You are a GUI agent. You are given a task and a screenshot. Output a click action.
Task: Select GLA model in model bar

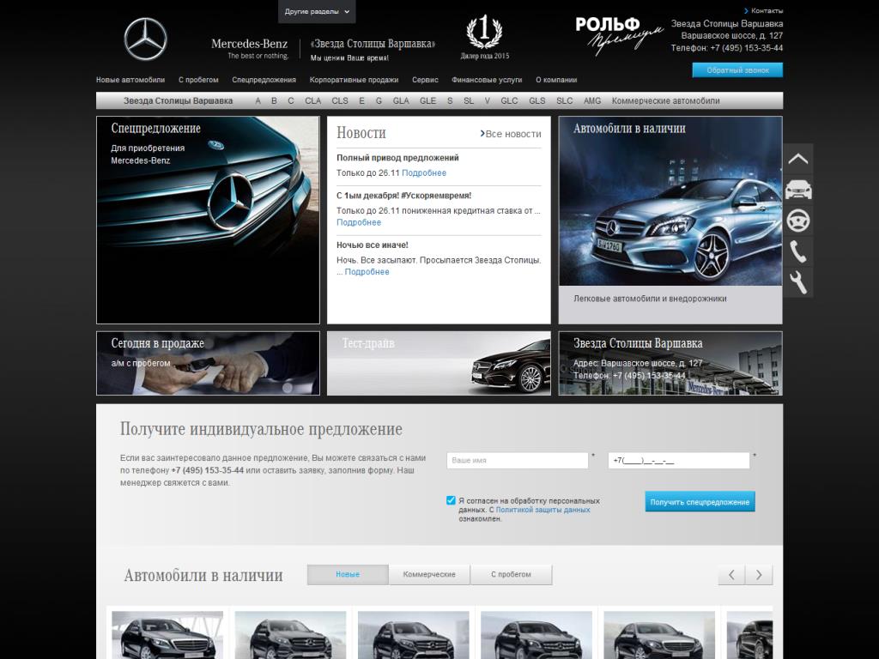(x=401, y=101)
